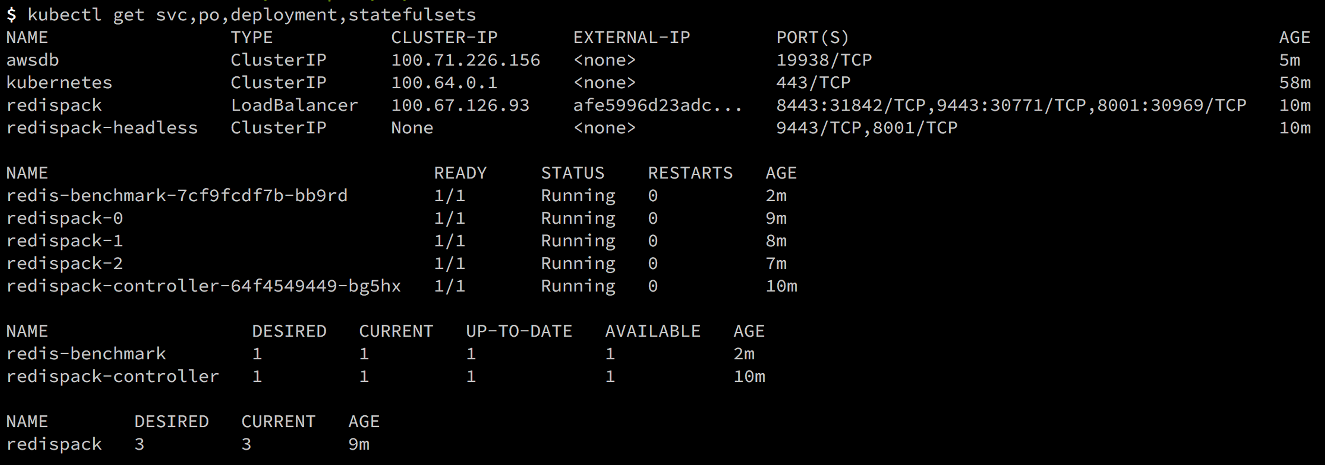Click port text 19938/TCP
This screenshot has height=465, width=1325.
pos(824,60)
